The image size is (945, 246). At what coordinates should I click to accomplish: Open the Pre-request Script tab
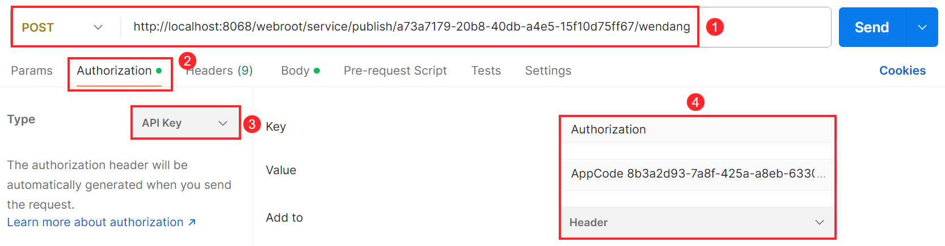pos(395,71)
